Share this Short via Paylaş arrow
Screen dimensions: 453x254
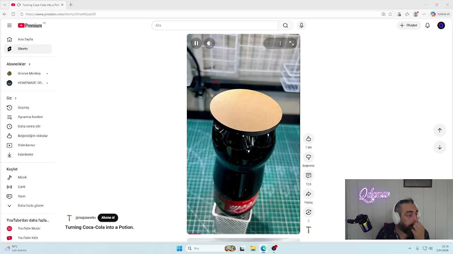pos(309,194)
